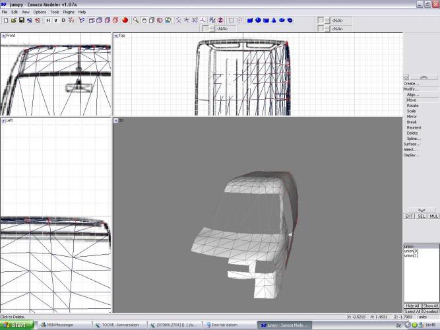Expand the Create... command group

click(x=411, y=84)
